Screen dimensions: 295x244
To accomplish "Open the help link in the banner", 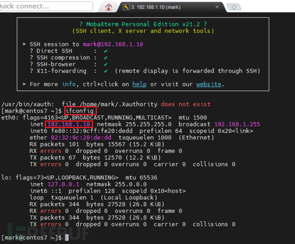I will pyautogui.click(x=139, y=84).
